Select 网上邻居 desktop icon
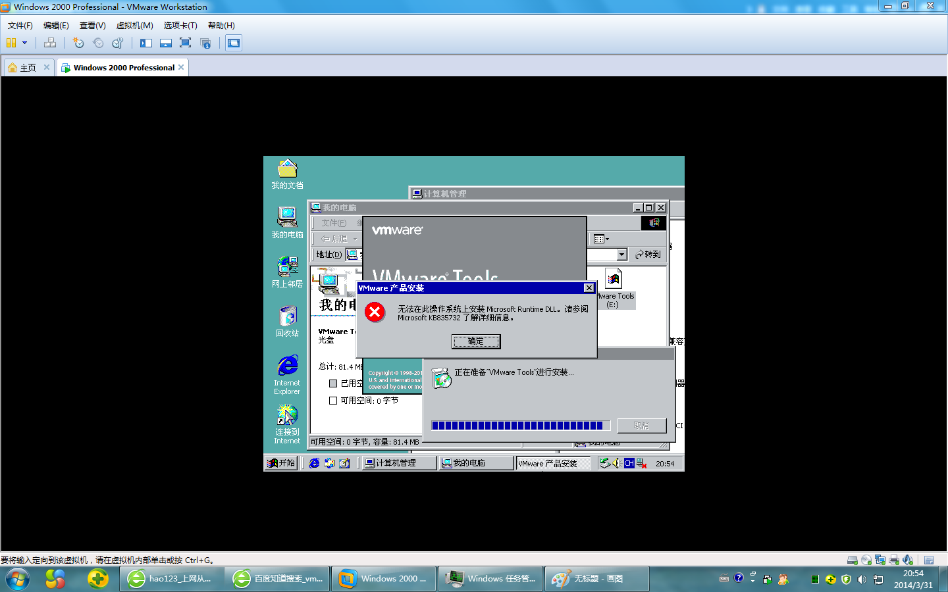 pos(287,272)
